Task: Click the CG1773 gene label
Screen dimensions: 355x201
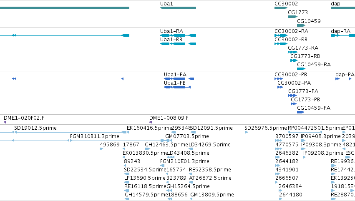Action: [x=298, y=13]
